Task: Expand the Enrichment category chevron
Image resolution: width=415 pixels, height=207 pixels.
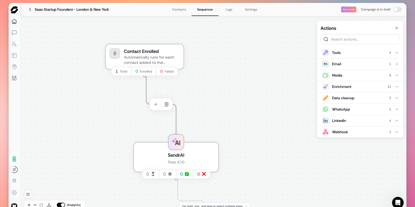Action: click(x=397, y=87)
